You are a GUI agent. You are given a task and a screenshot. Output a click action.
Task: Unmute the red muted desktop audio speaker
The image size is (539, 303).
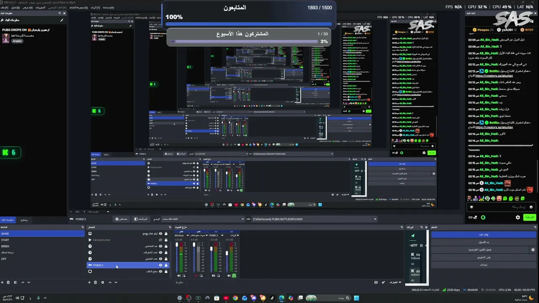point(196,276)
